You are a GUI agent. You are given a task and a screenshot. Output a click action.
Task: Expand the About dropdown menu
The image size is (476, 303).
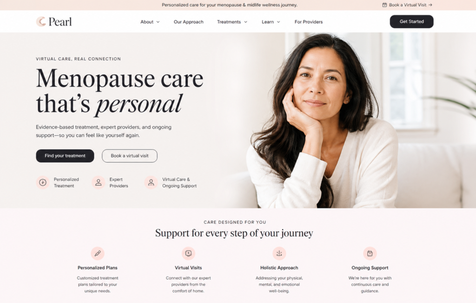point(150,22)
